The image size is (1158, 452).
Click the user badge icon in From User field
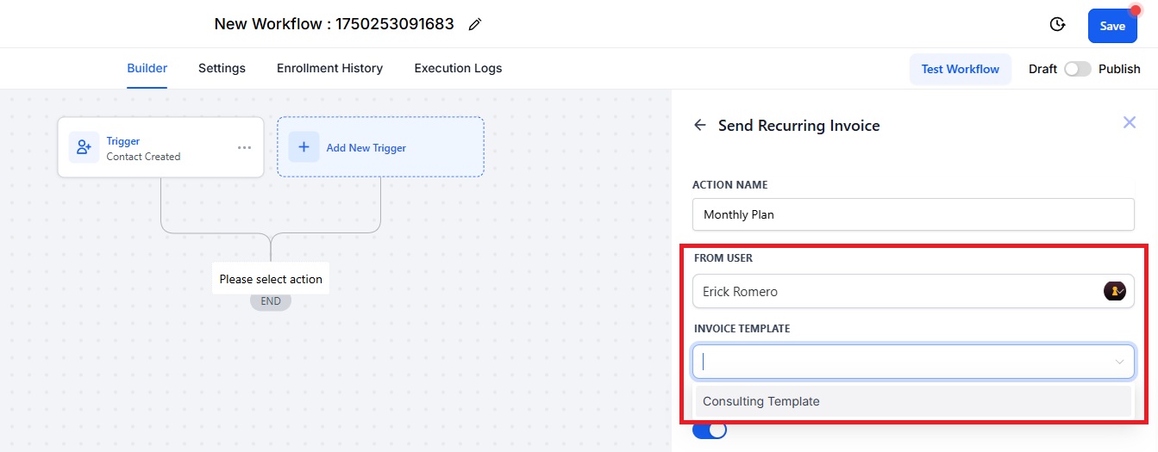[x=1115, y=291]
